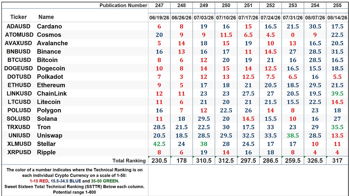The image size is (349, 196).
Task: Select the Polkadot name cell
Action: pyautogui.click(x=50, y=77)
